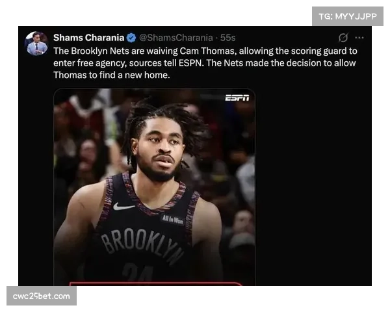Click the ESPN logo on the photo

click(237, 97)
